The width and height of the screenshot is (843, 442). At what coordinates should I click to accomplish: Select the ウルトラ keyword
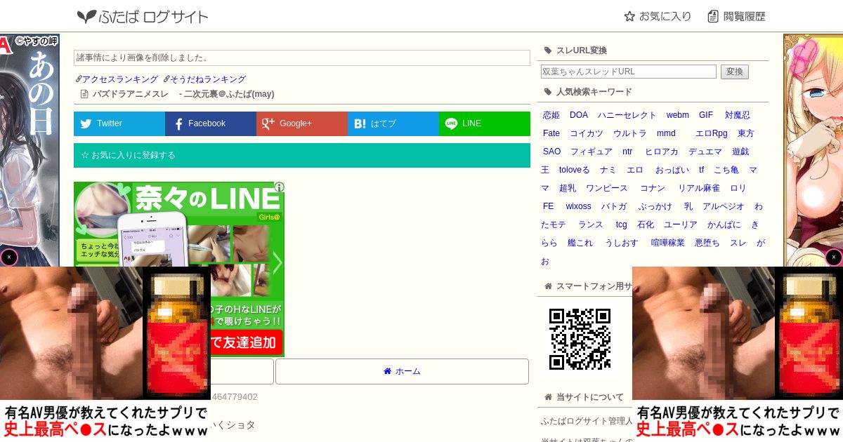[630, 133]
